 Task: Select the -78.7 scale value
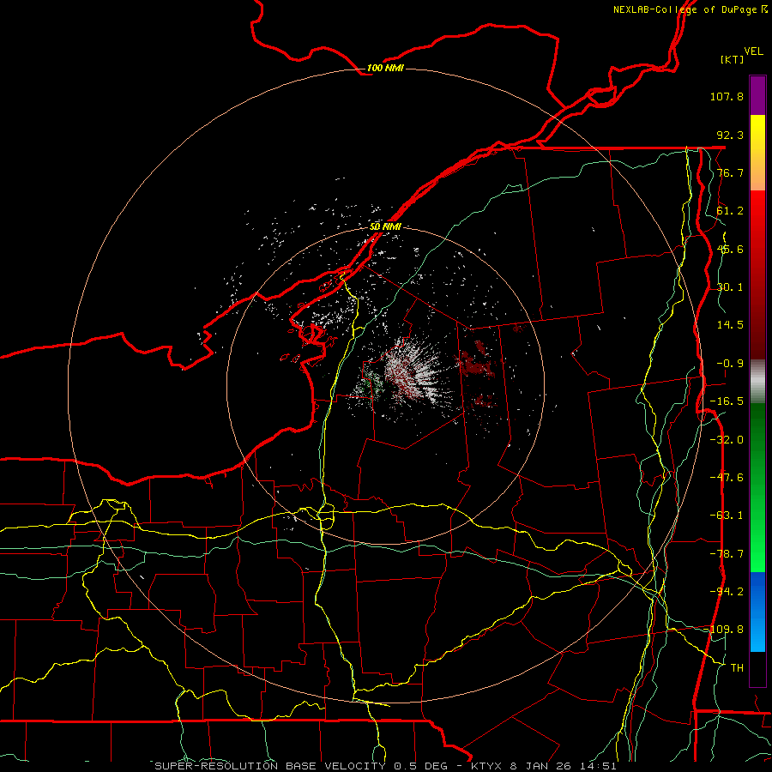click(727, 554)
